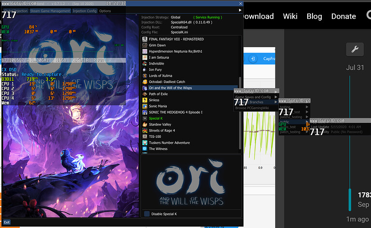Switch to the Steam Game Management tab
This screenshot has width=371, height=228.
click(x=51, y=11)
